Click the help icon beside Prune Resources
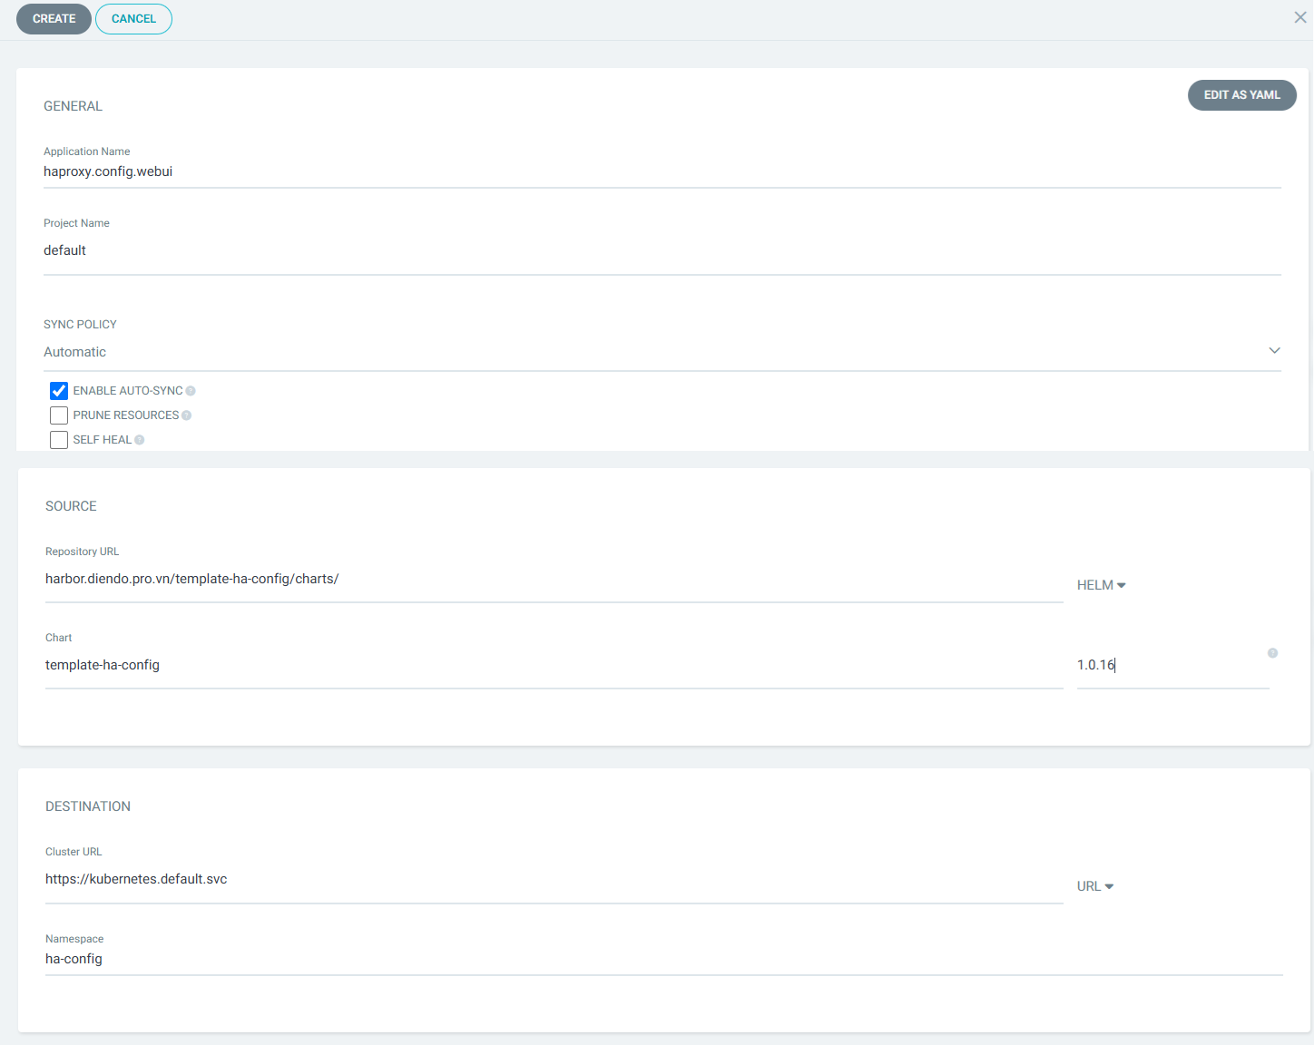This screenshot has width=1314, height=1045. coord(187,415)
